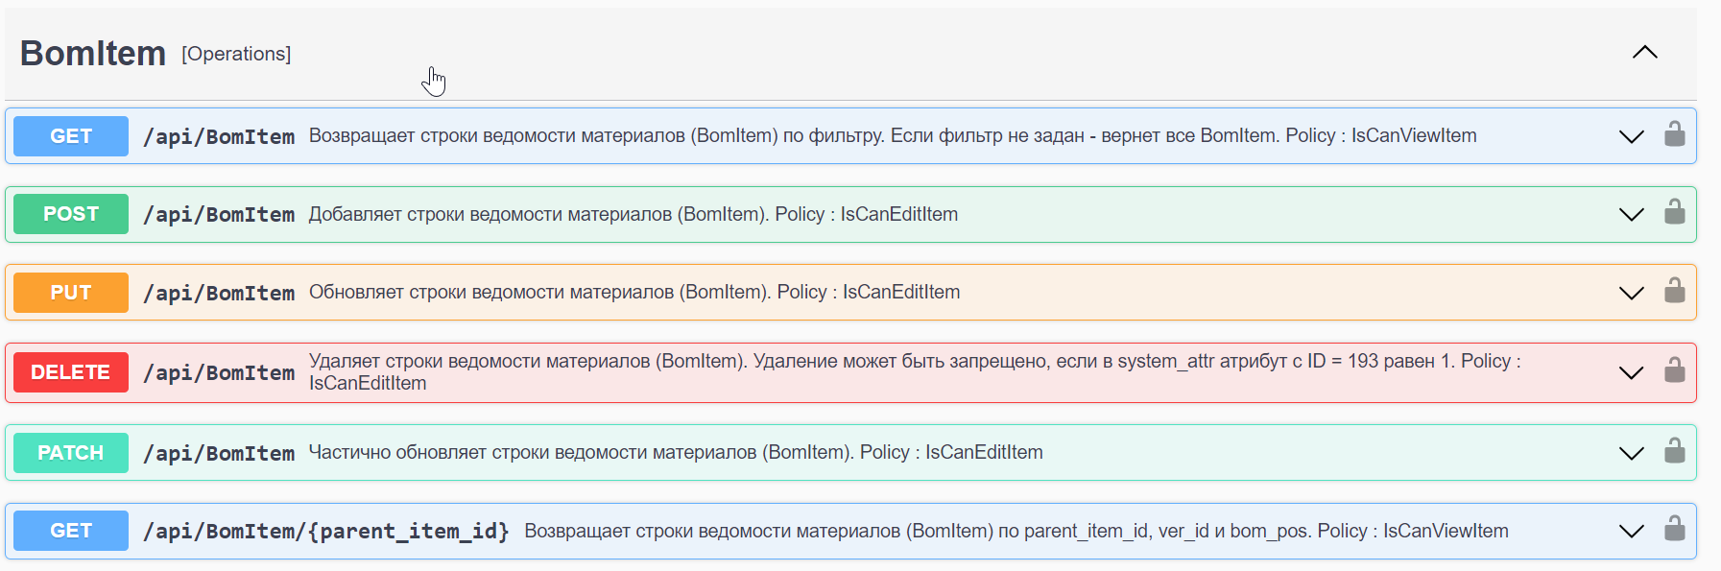Expand the PUT /api/BomItem chevron arrow
This screenshot has height=571, width=1721.
[x=1631, y=293]
